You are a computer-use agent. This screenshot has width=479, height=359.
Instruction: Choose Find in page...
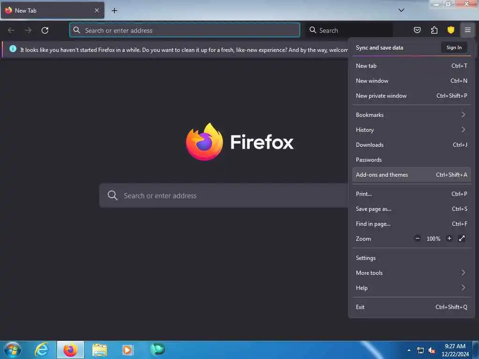pos(411,224)
